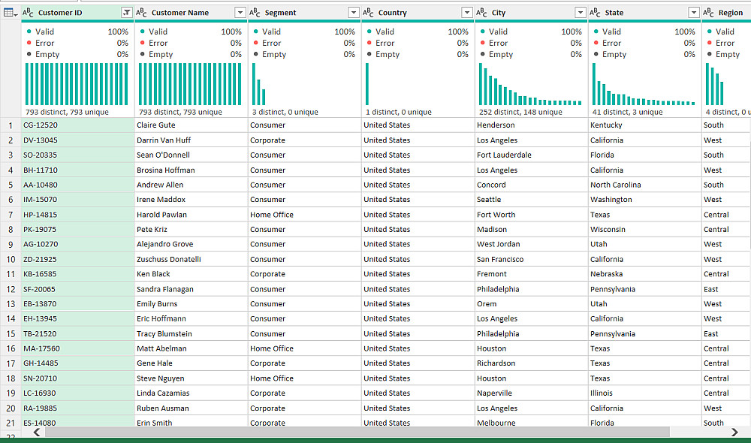This screenshot has height=443, width=751.
Task: Select row number 10
Action: [x=11, y=259]
